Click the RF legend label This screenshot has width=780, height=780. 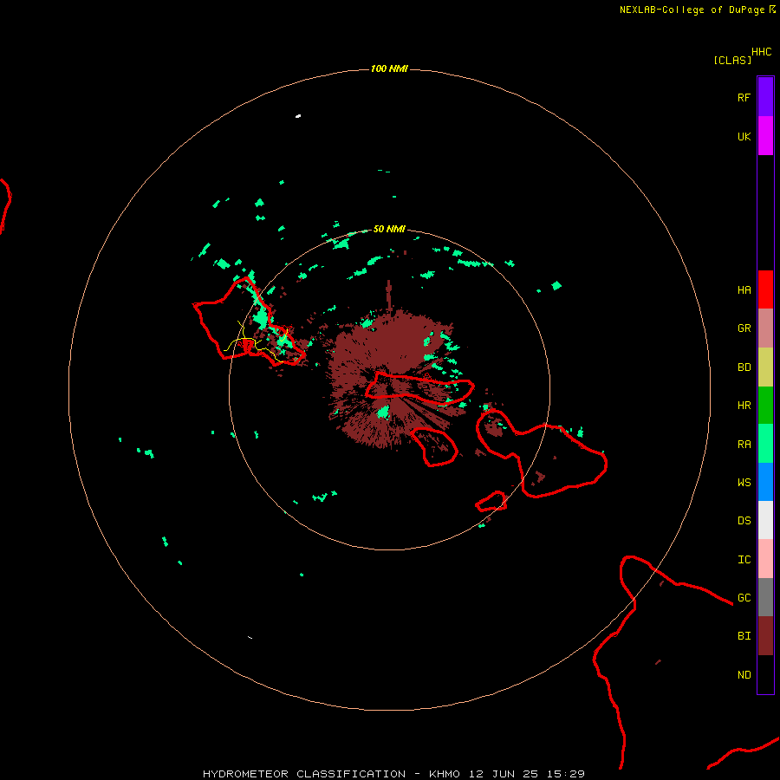pos(744,97)
